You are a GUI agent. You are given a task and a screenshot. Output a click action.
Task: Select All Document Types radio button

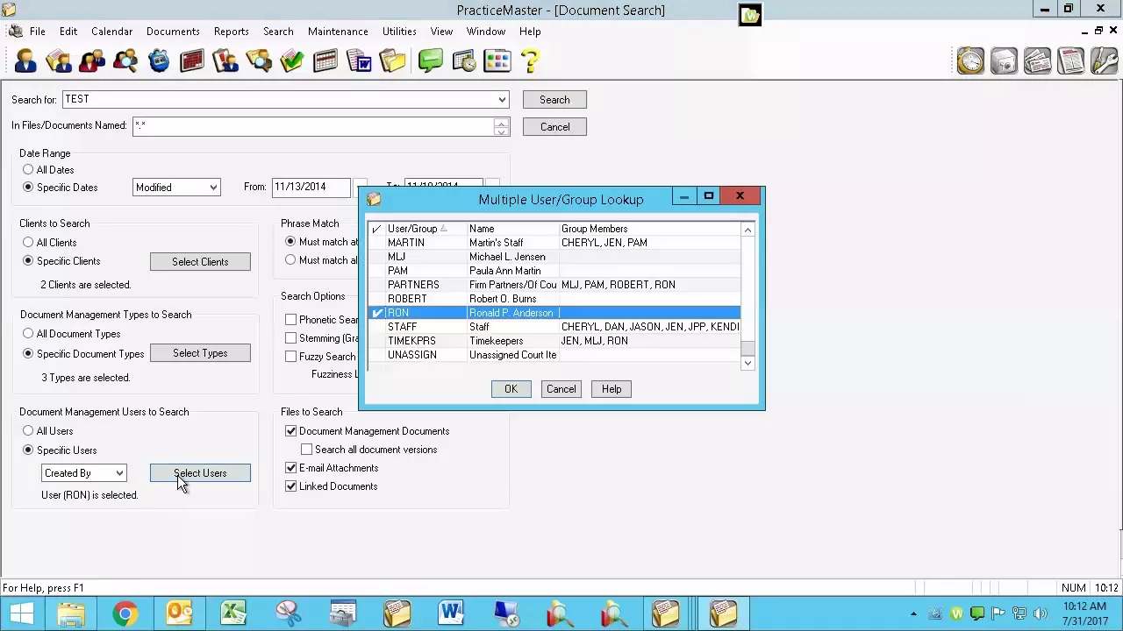click(29, 334)
